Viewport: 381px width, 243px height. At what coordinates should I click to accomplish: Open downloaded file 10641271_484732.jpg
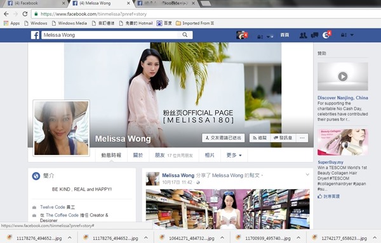[x=187, y=238]
